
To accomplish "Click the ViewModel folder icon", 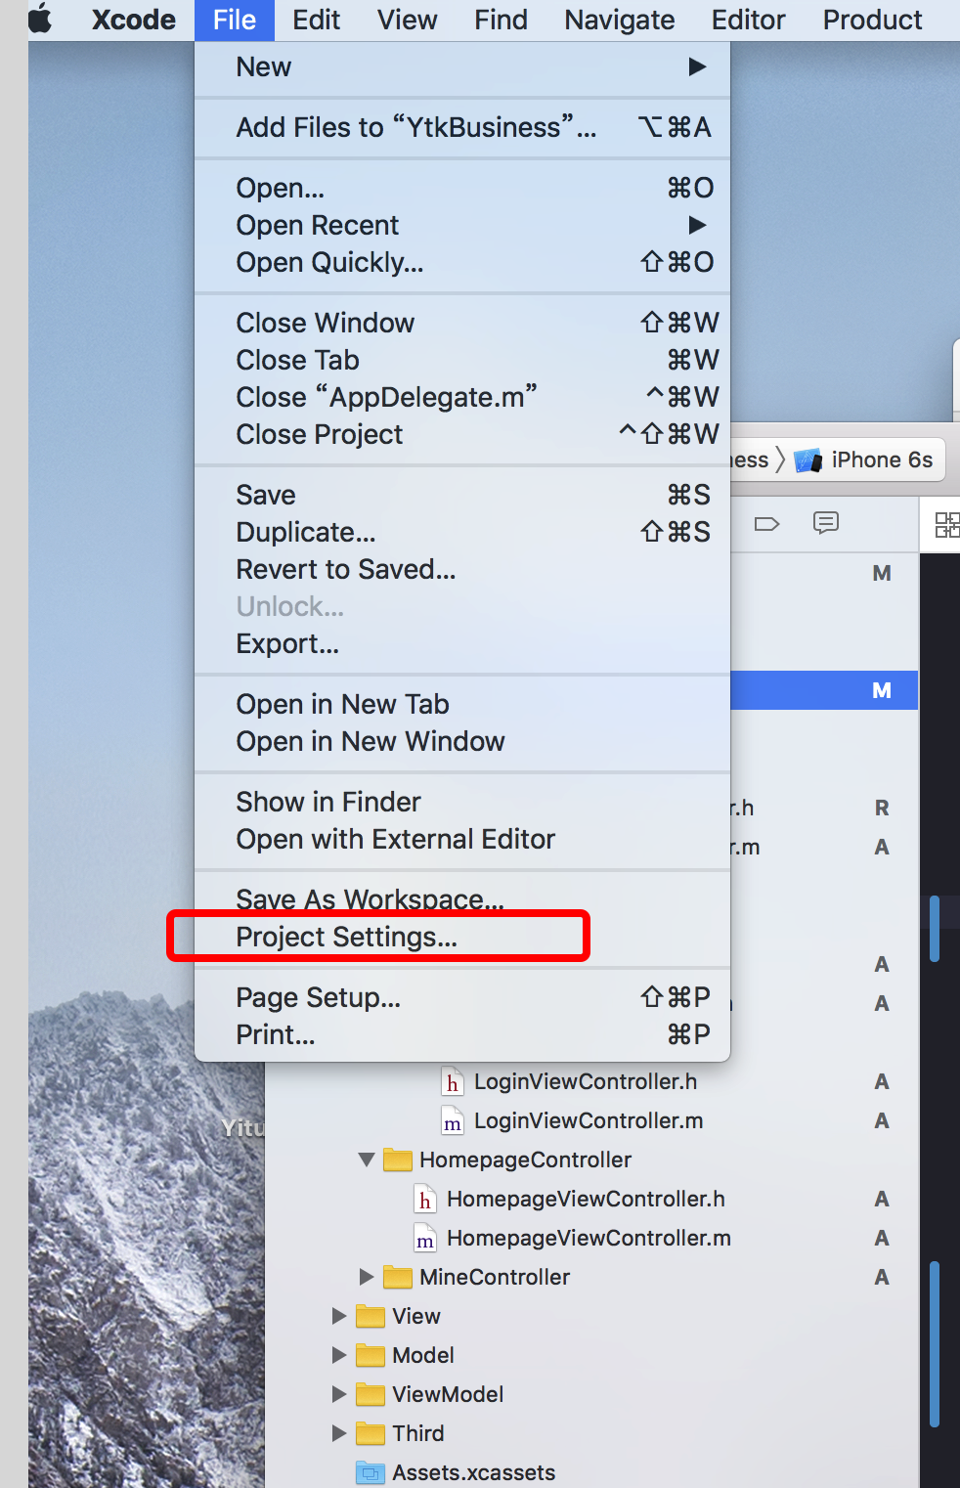I will click(x=371, y=1394).
